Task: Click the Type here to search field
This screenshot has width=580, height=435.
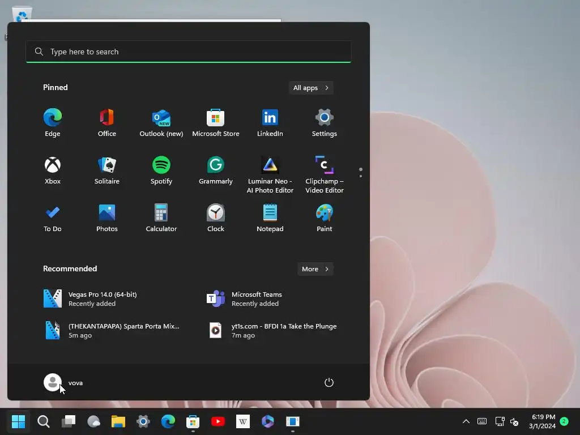Action: [189, 52]
